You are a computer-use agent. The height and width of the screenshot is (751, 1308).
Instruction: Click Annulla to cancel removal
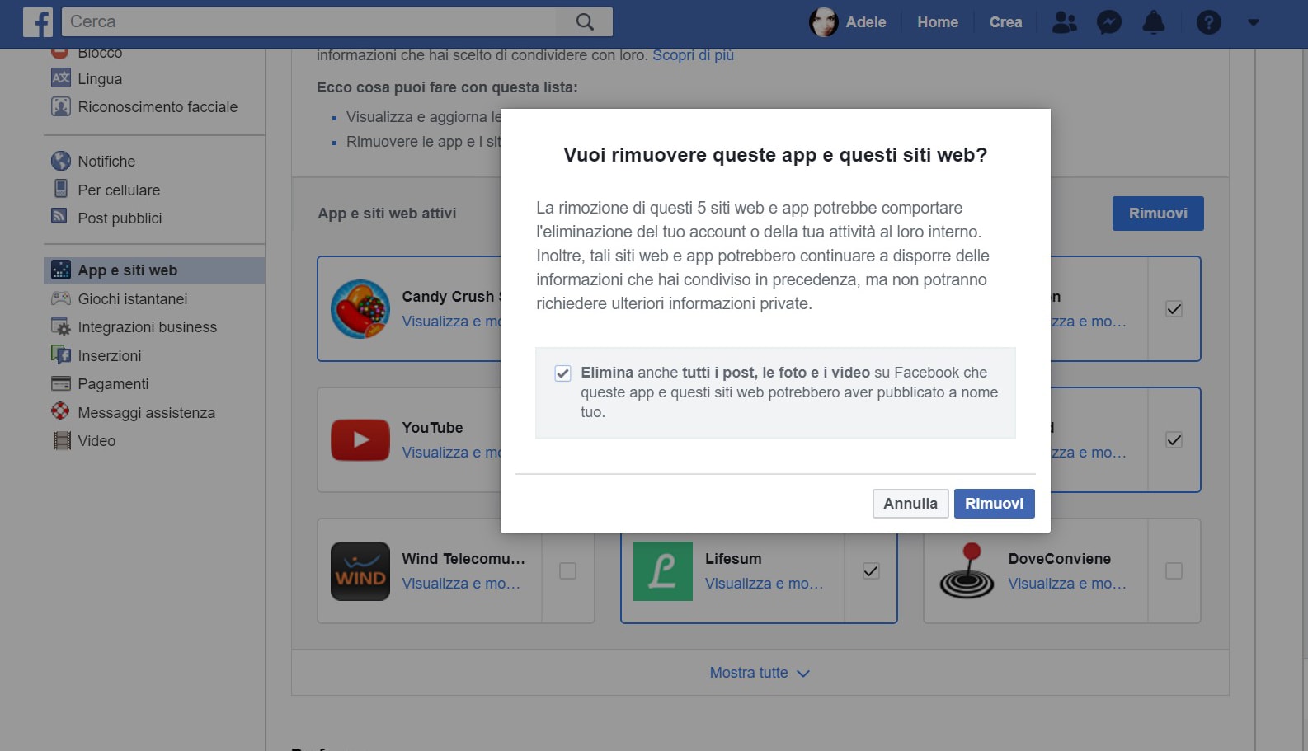910,504
